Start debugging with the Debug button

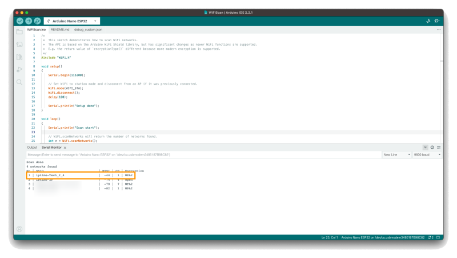[x=37, y=21]
